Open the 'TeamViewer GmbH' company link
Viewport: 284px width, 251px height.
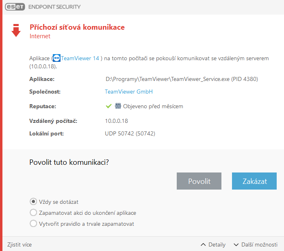point(129,92)
